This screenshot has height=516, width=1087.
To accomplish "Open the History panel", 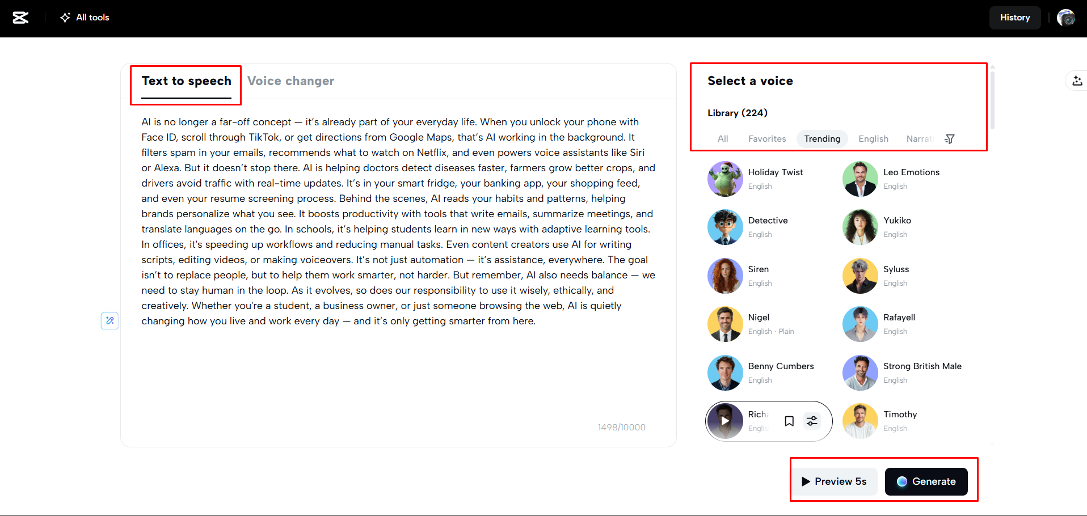I will pyautogui.click(x=1014, y=18).
